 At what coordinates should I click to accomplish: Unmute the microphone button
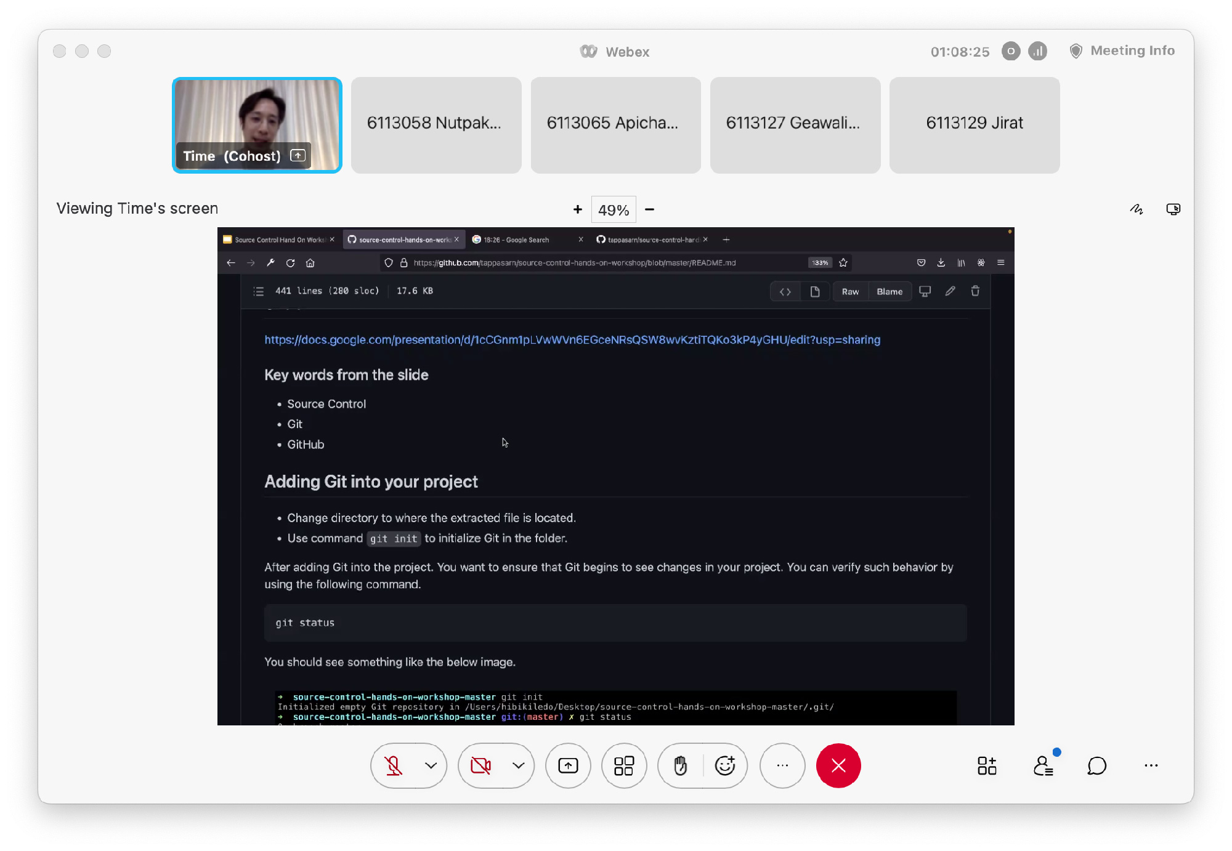click(394, 765)
